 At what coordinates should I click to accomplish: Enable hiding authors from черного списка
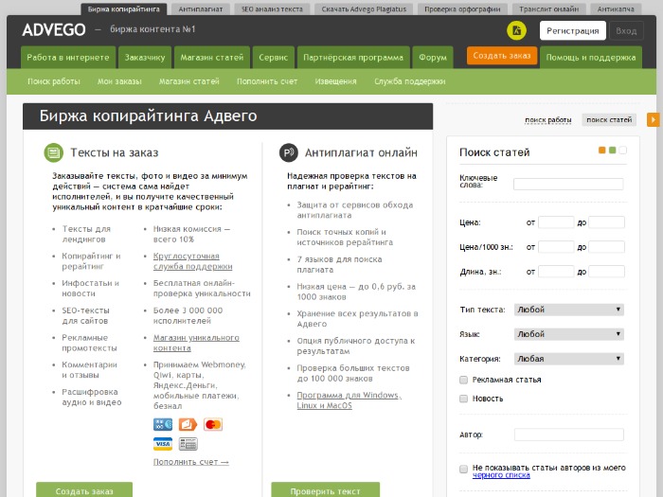coord(463,469)
